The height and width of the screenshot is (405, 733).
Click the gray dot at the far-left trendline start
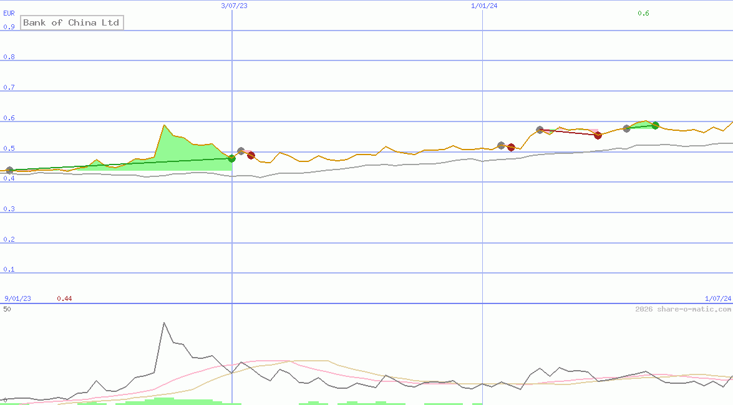point(9,169)
